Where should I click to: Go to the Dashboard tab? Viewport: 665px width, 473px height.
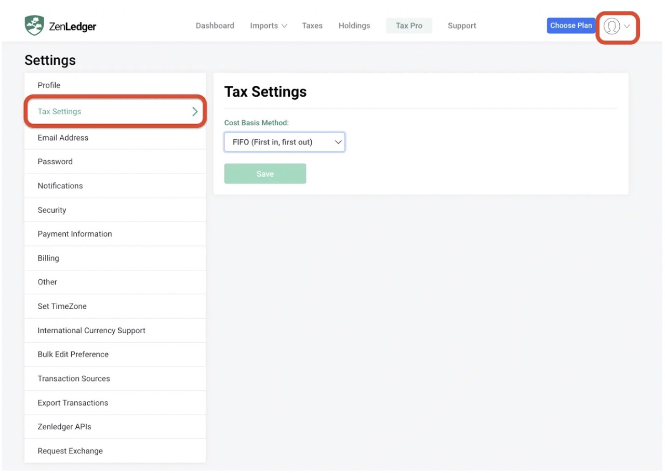tap(215, 25)
